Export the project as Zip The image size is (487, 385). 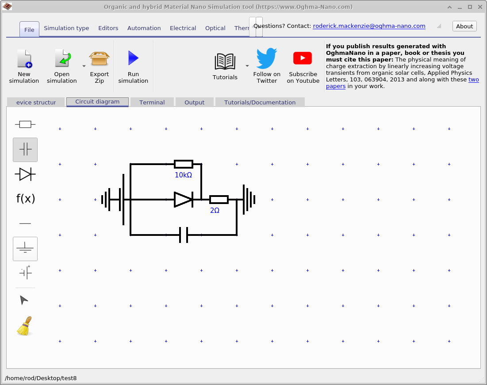[x=99, y=64]
